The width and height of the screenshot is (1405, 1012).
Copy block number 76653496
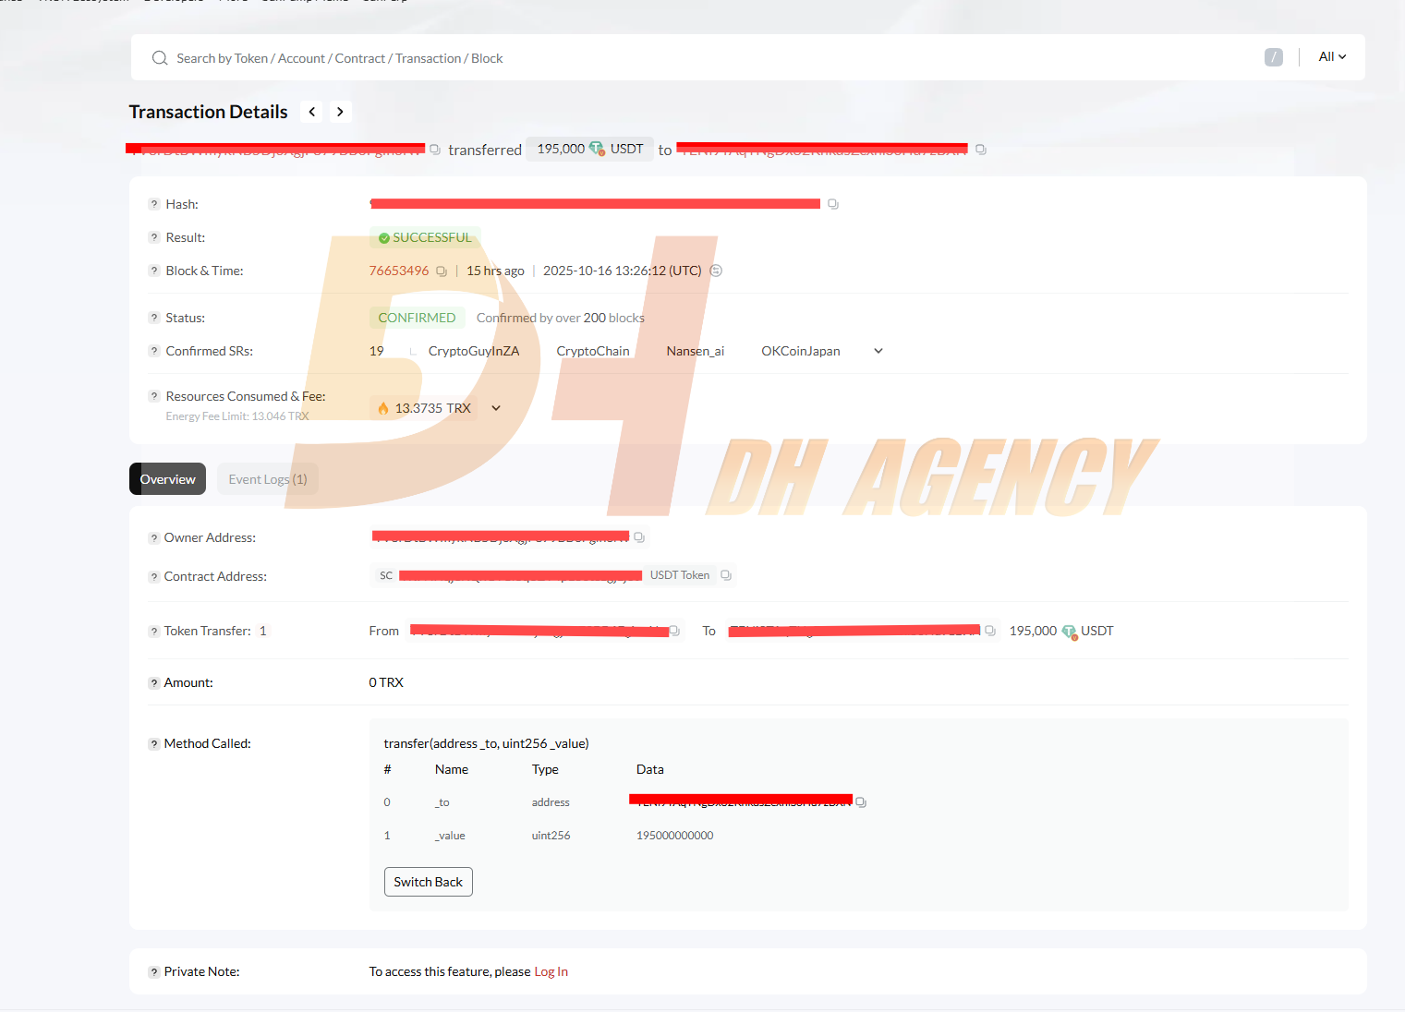[x=442, y=271]
